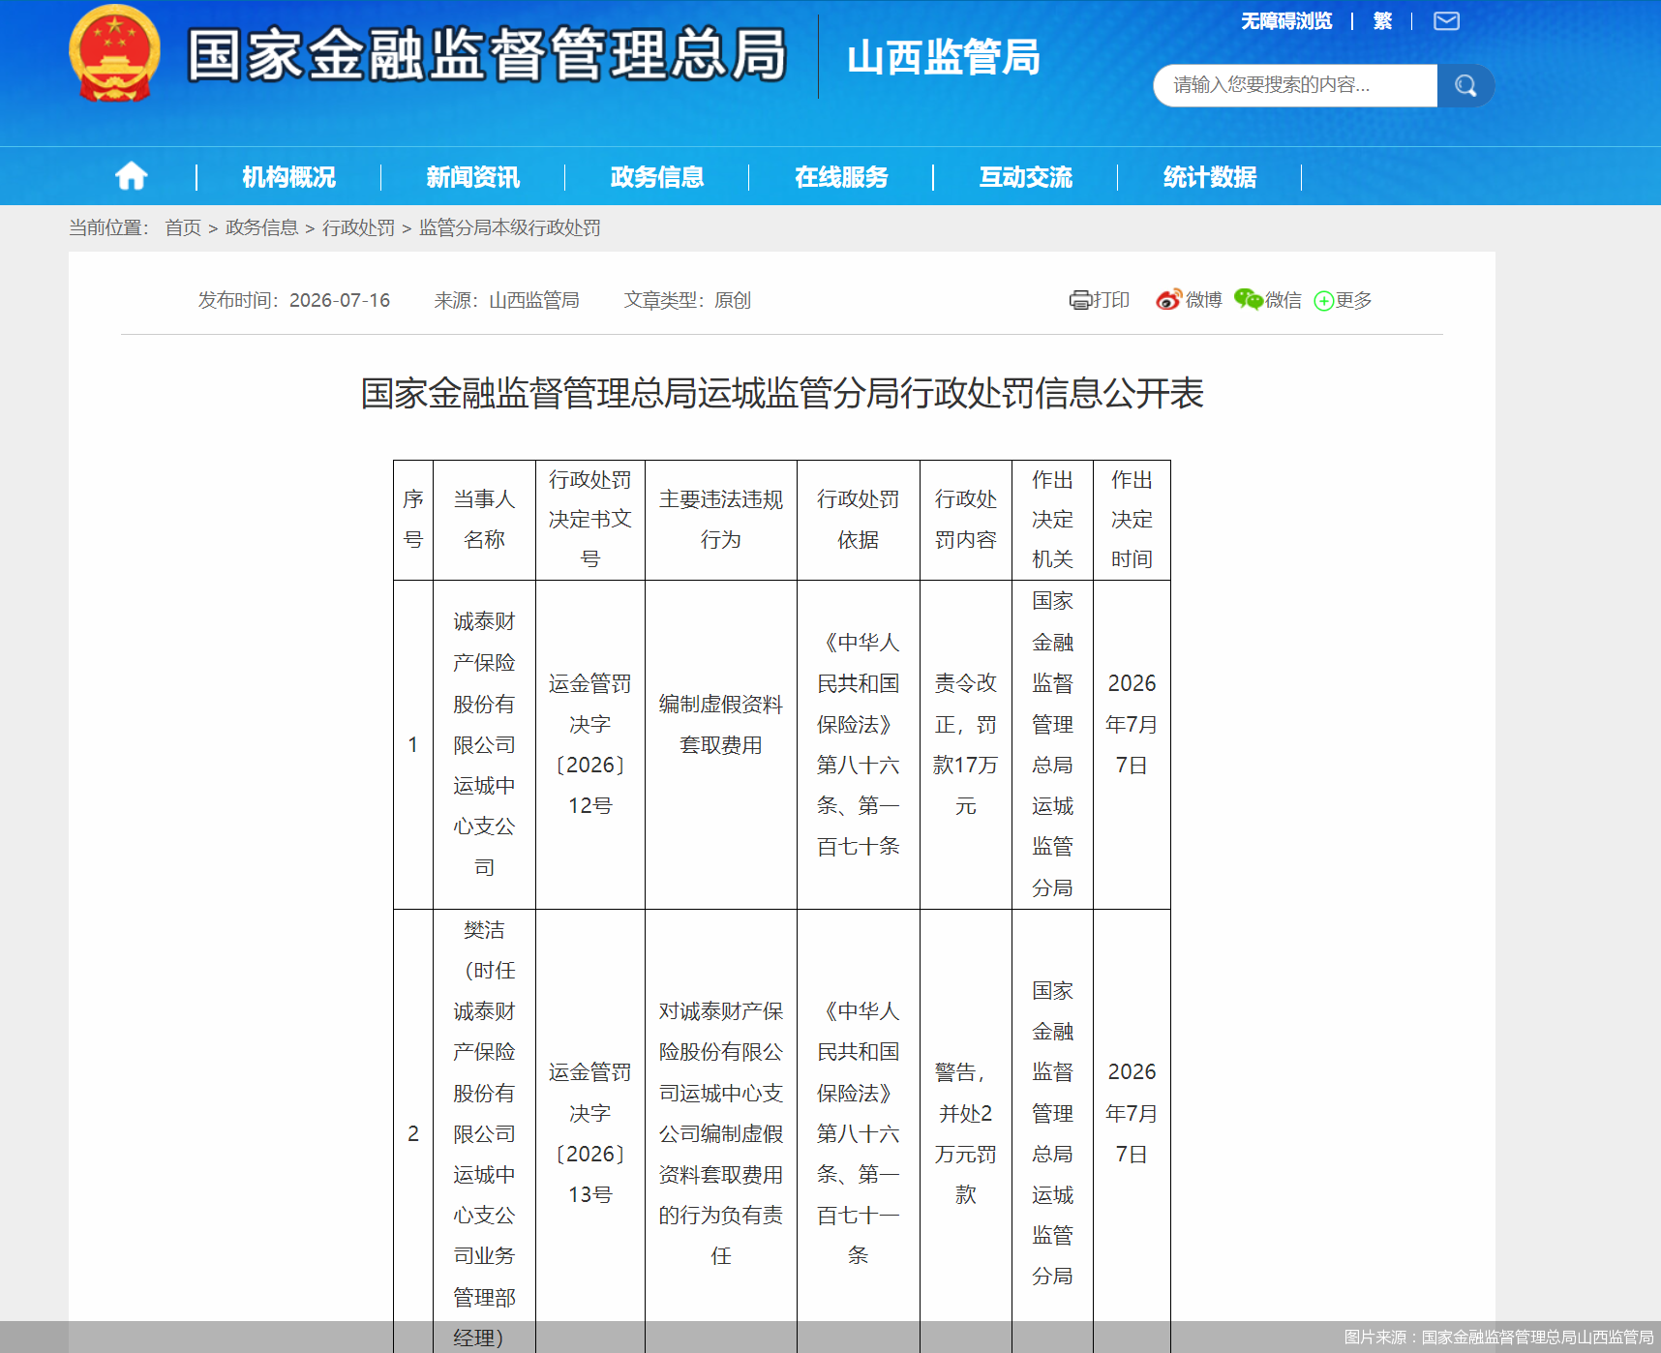Click row 1 deciding authority cell
The height and width of the screenshot is (1353, 1661).
tap(1052, 744)
